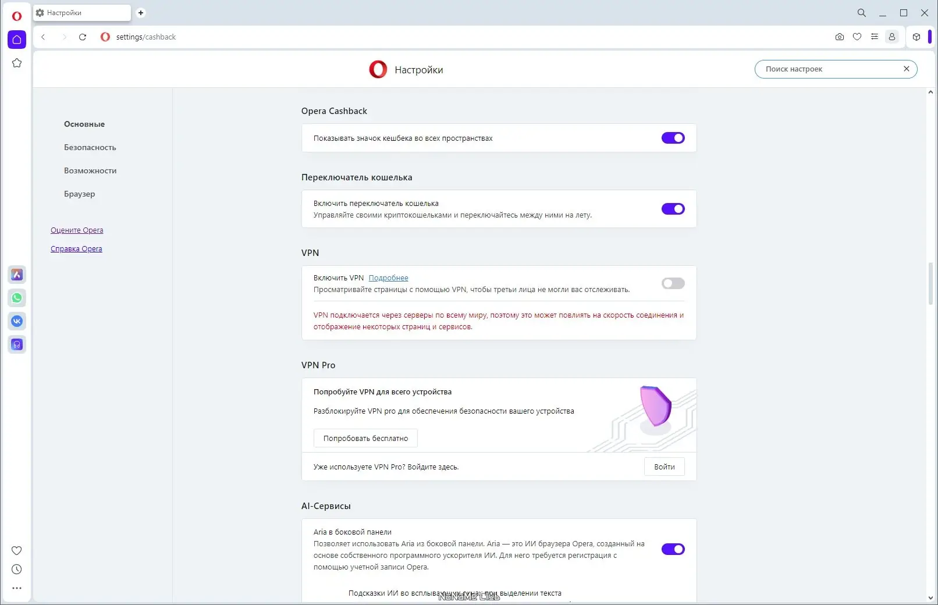Viewport: 938px width, 605px height.
Task: Click the Opera site icon in address bar
Action: 105,37
